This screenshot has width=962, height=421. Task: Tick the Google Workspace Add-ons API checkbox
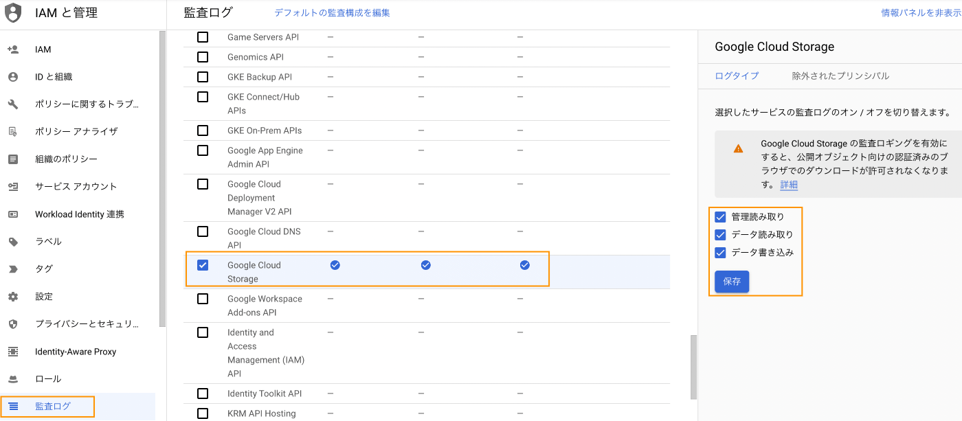(x=203, y=299)
